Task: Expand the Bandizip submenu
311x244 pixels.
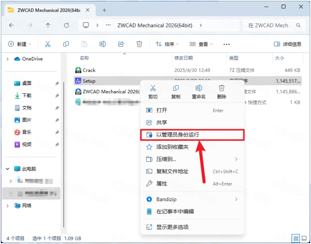Action: tap(236, 199)
